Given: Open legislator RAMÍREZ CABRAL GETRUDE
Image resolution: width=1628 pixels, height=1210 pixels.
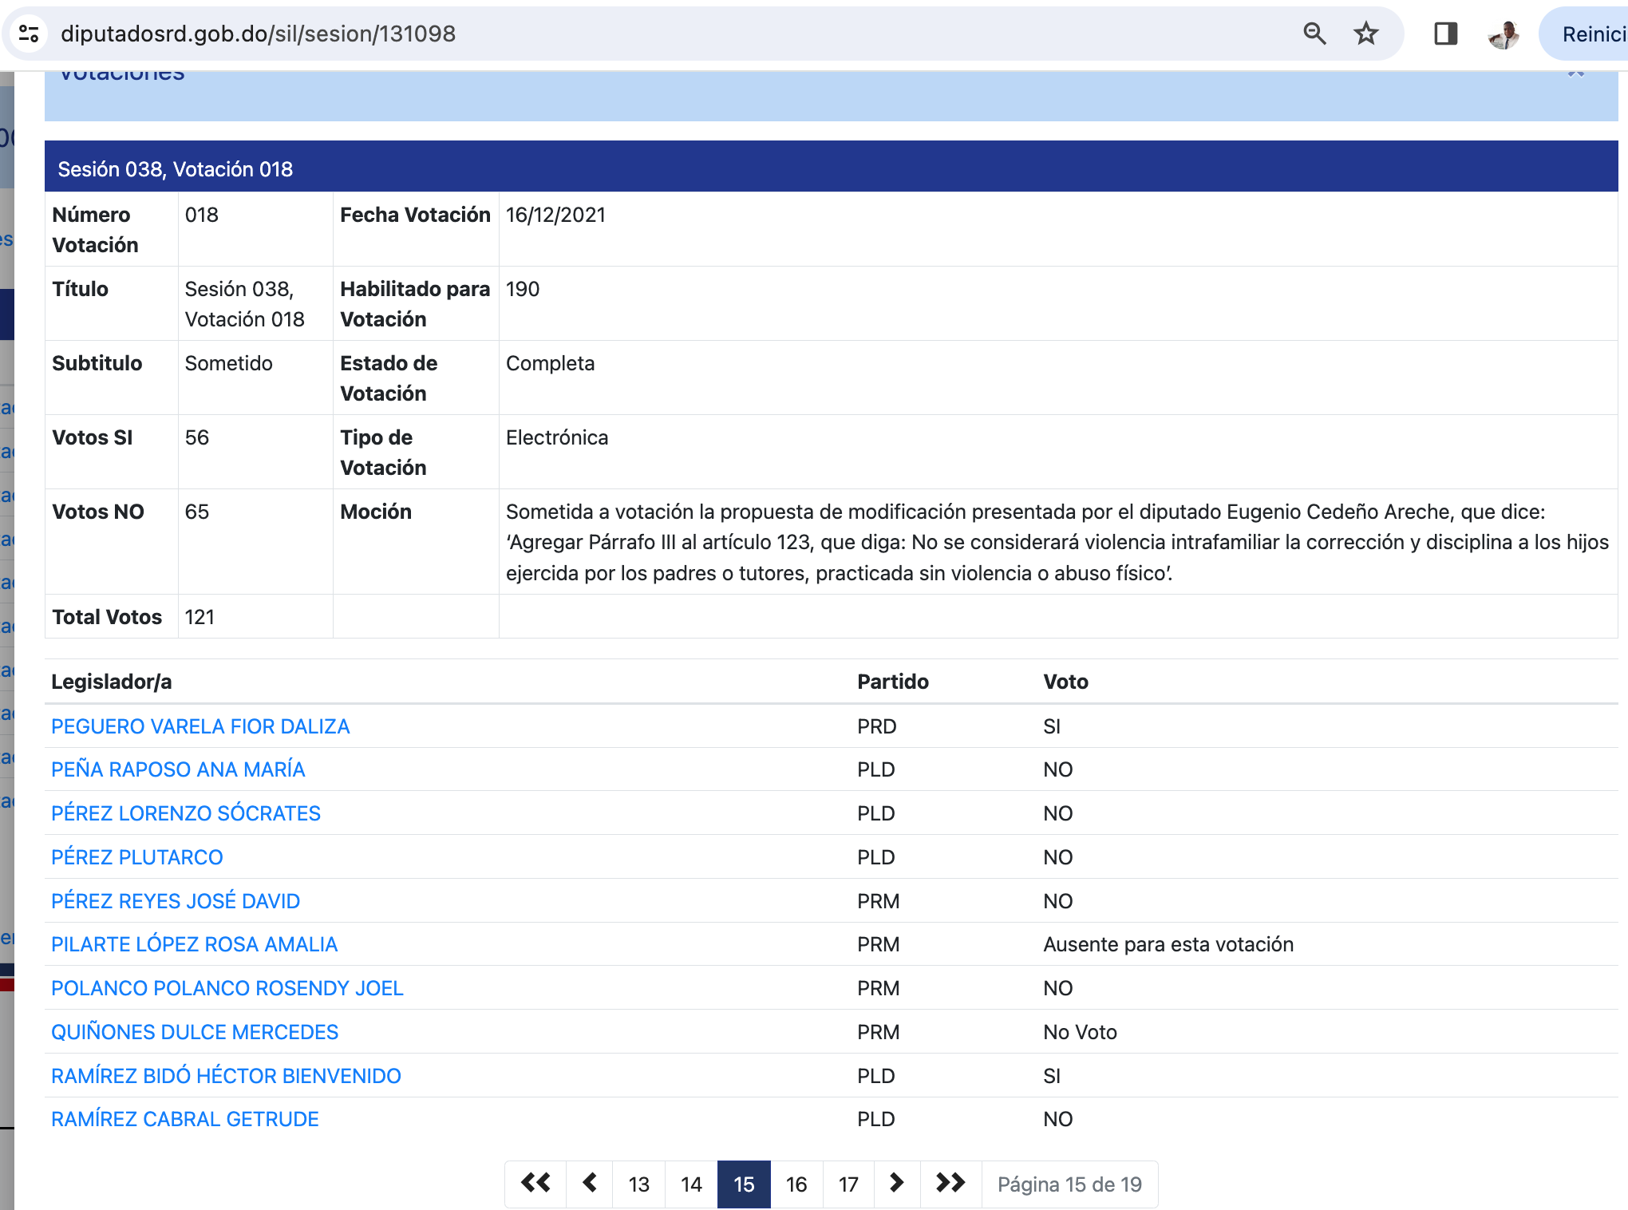Looking at the screenshot, I should tap(185, 1119).
